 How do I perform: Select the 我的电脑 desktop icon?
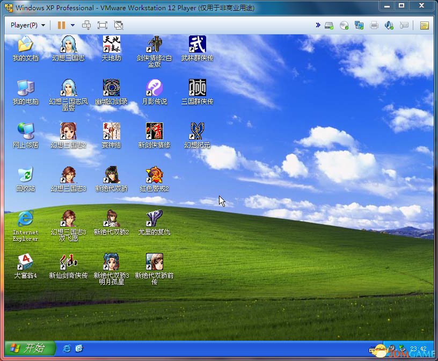tap(25, 92)
